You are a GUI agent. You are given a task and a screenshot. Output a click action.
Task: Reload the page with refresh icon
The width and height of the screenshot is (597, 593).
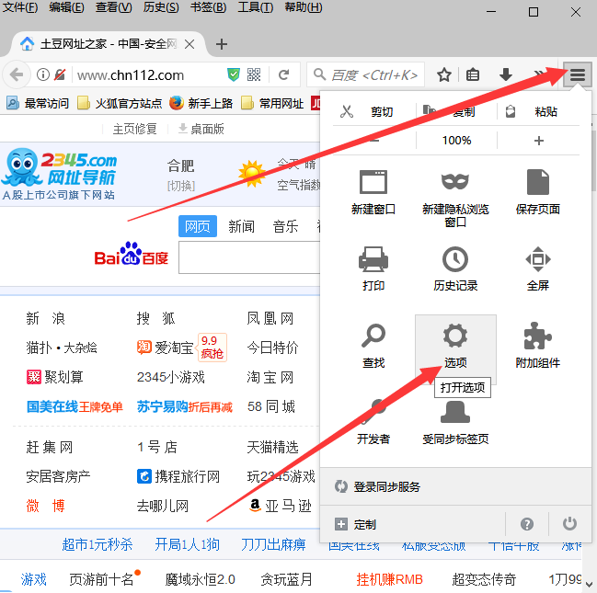(x=283, y=74)
